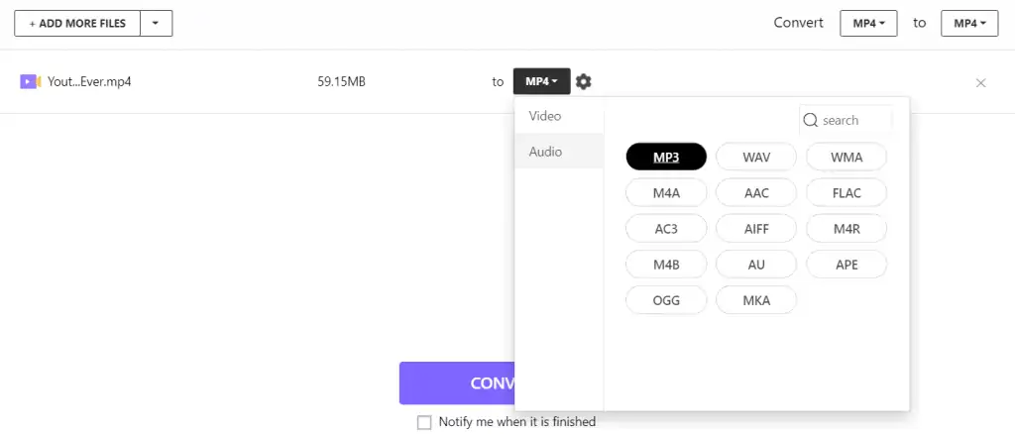Select the M4A audio format
1015x434 pixels.
click(666, 192)
